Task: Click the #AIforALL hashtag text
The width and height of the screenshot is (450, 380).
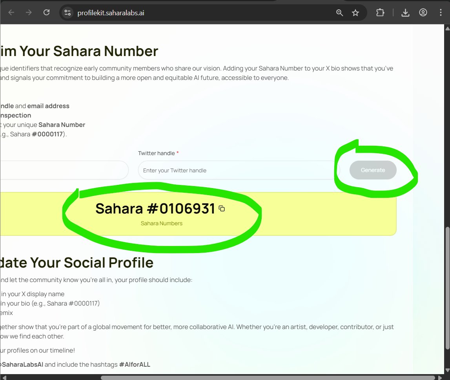Action: [135, 364]
